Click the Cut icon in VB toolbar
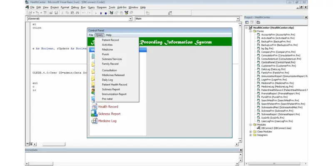Screen dimensions: 333x166 (x=62, y=13)
